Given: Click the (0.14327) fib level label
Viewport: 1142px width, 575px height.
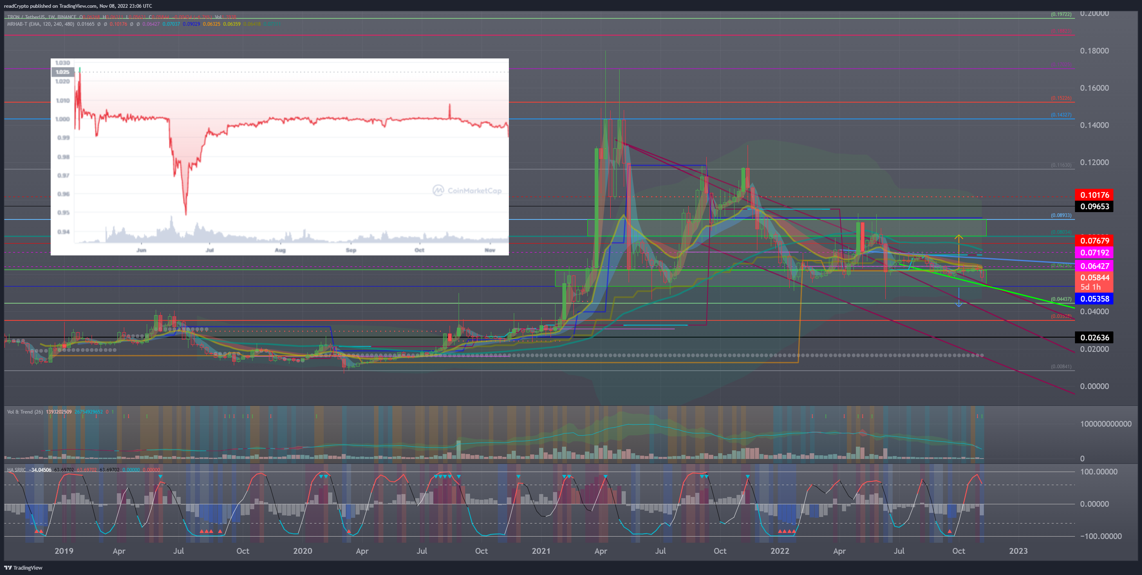Looking at the screenshot, I should click(x=1061, y=115).
